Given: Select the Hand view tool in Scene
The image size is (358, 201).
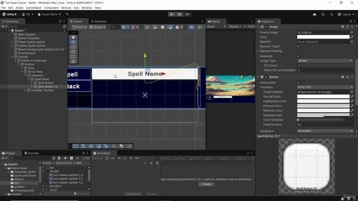Looking at the screenshot, I should 73,37.
